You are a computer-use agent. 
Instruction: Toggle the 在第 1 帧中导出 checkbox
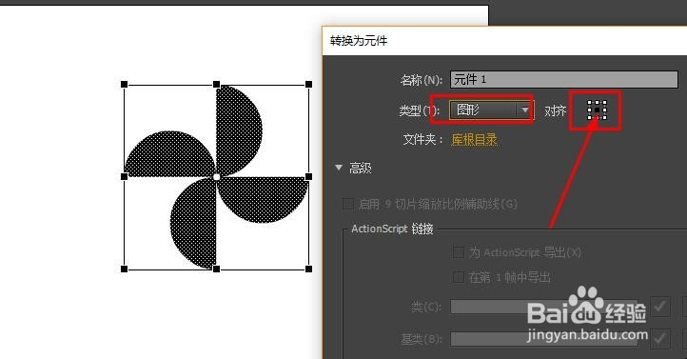(x=459, y=277)
